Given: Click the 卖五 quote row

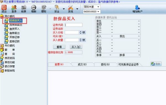Looking at the screenshot, I should click(118, 21).
